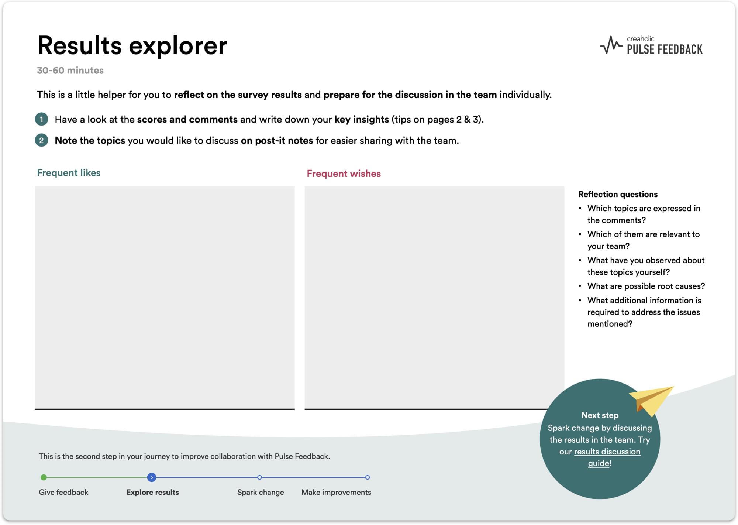Select the Spark change step label
Screen dimensions: 738x525
click(x=260, y=492)
